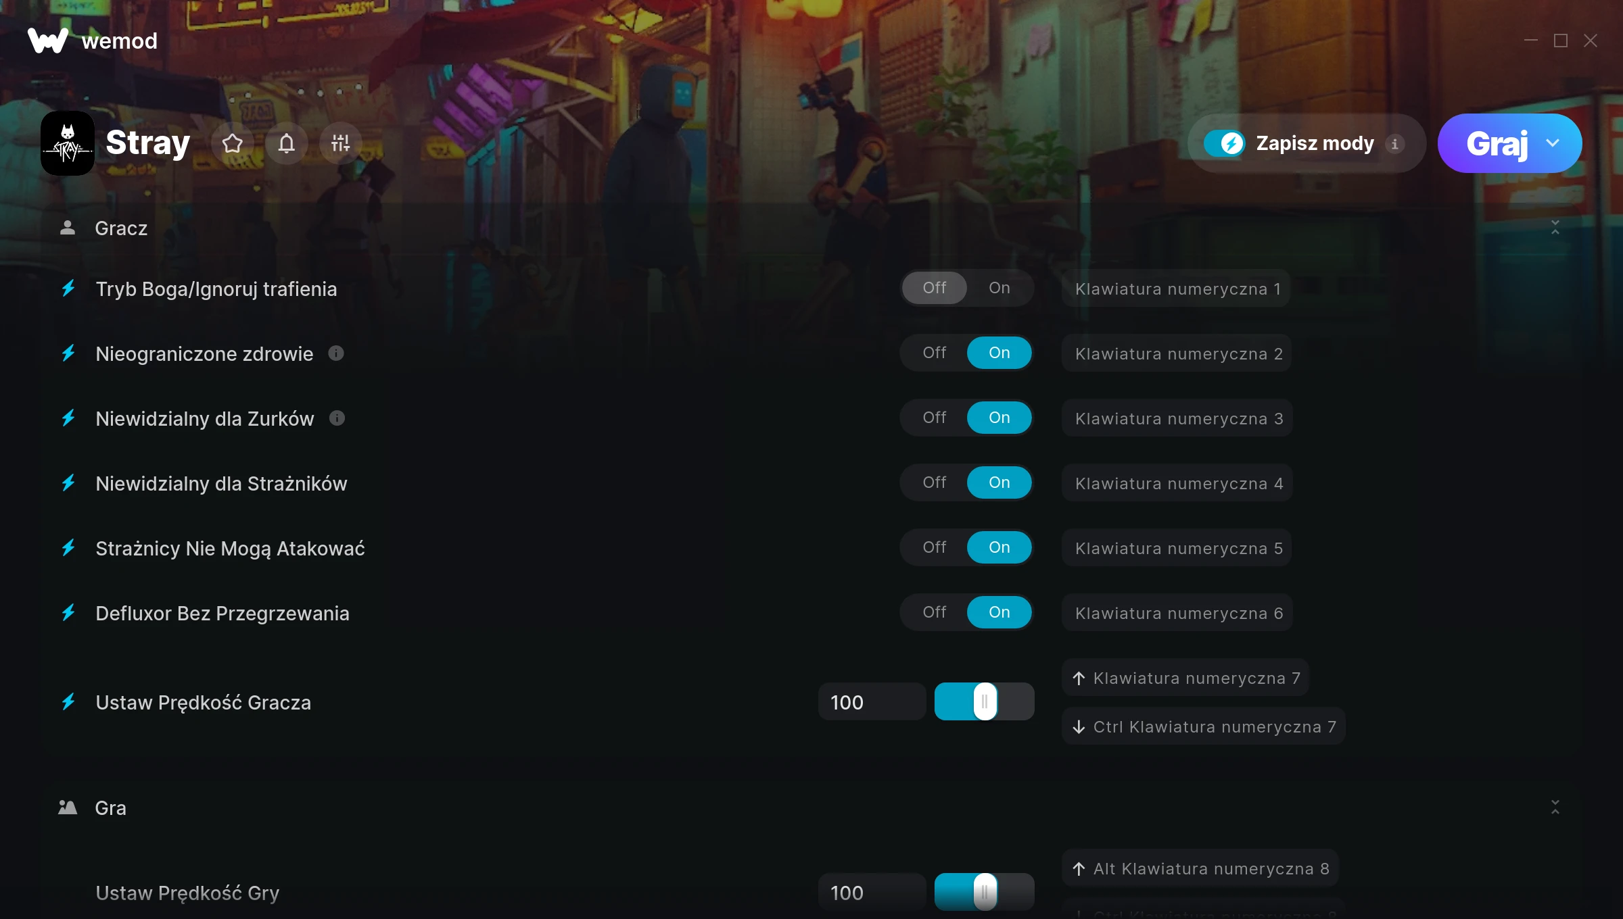The image size is (1623, 919).
Task: Change hotkey Klawiatura numeryczna 3
Action: (x=1177, y=418)
